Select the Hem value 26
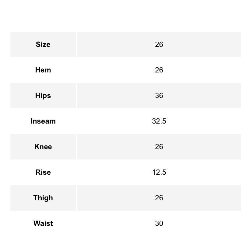 (x=159, y=70)
